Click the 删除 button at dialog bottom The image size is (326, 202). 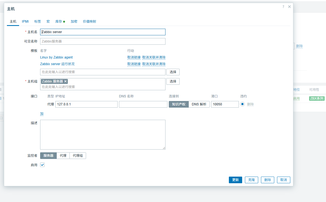(268, 180)
